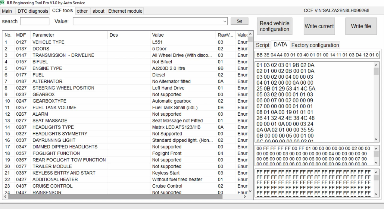Sort by the MDF column header
This screenshot has height=209, width=384.
[x=22, y=35]
